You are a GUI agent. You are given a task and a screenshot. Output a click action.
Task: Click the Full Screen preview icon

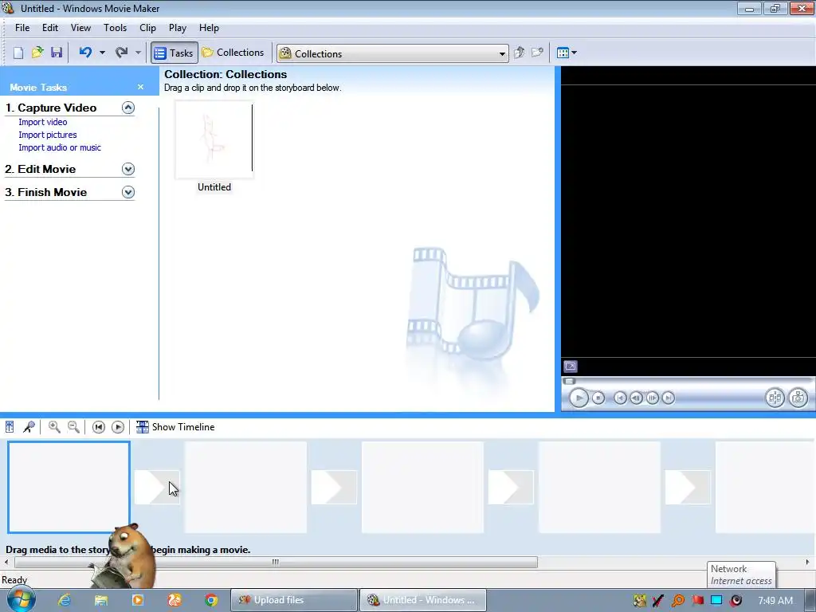[571, 367]
